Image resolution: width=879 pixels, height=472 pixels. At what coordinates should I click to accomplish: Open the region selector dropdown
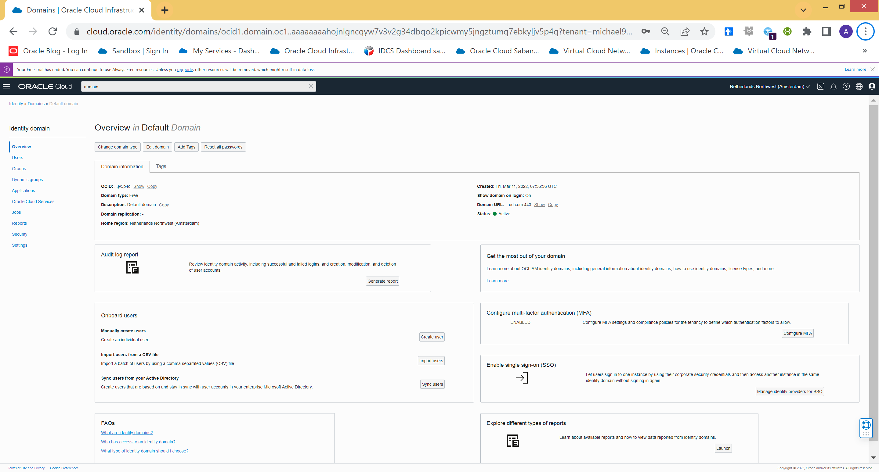click(769, 86)
